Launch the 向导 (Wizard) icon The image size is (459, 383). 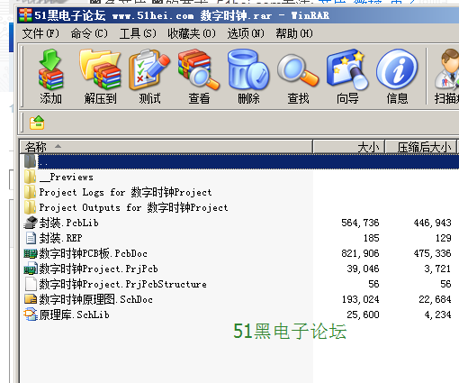coord(347,77)
